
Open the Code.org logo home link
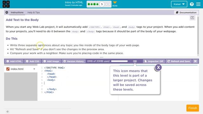pyautogui.click(x=6, y=4)
